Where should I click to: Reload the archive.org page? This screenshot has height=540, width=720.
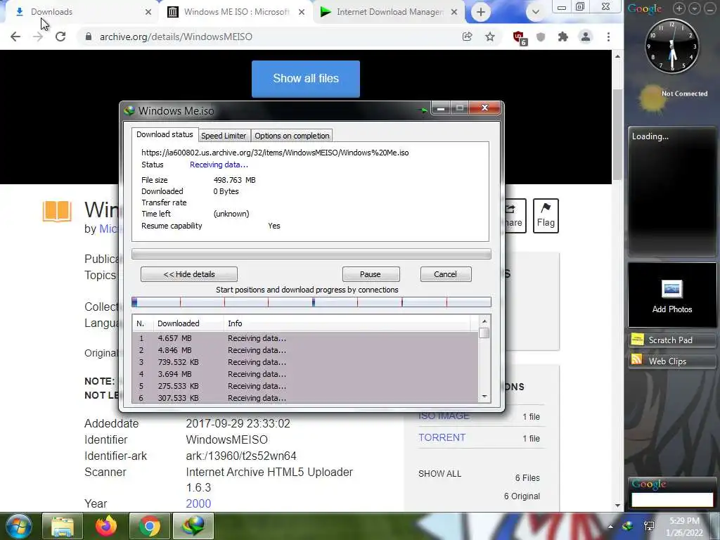point(60,37)
